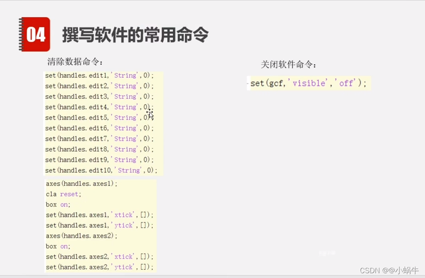
Task: Click the red 04 chapter badge
Action: (34, 34)
